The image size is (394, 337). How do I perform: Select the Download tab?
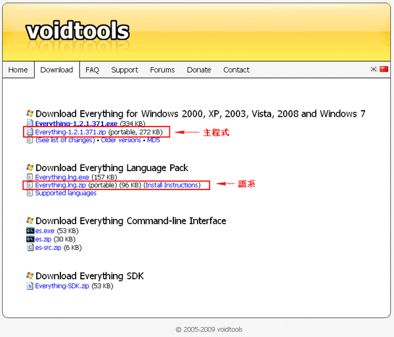(56, 69)
